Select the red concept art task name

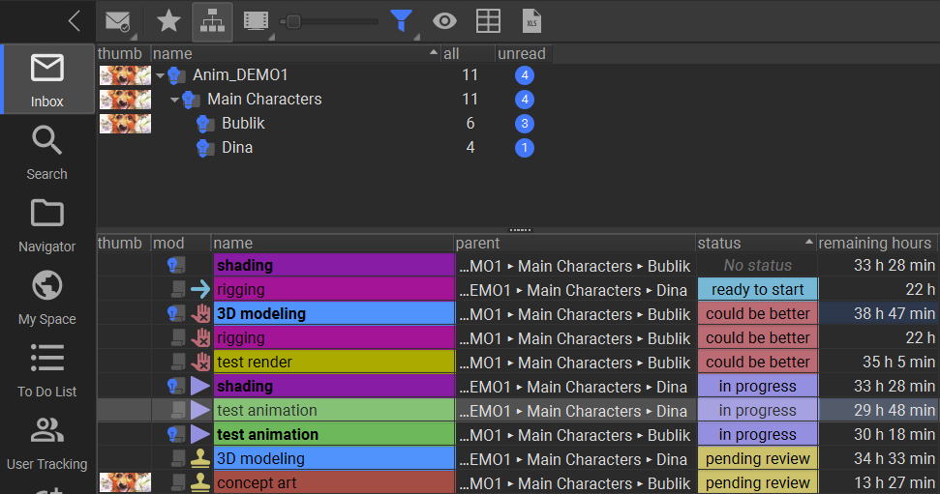click(334, 482)
